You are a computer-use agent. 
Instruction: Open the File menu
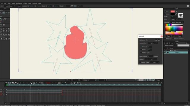pyautogui.click(x=2, y=3)
